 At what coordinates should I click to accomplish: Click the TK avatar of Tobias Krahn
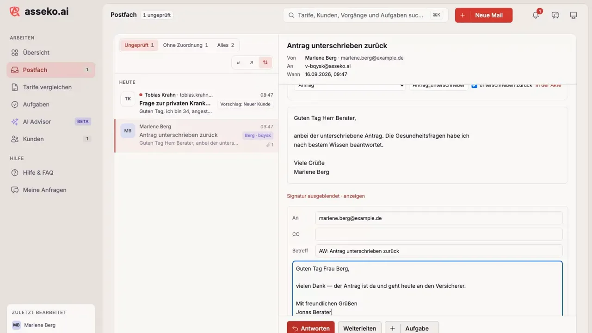[128, 99]
